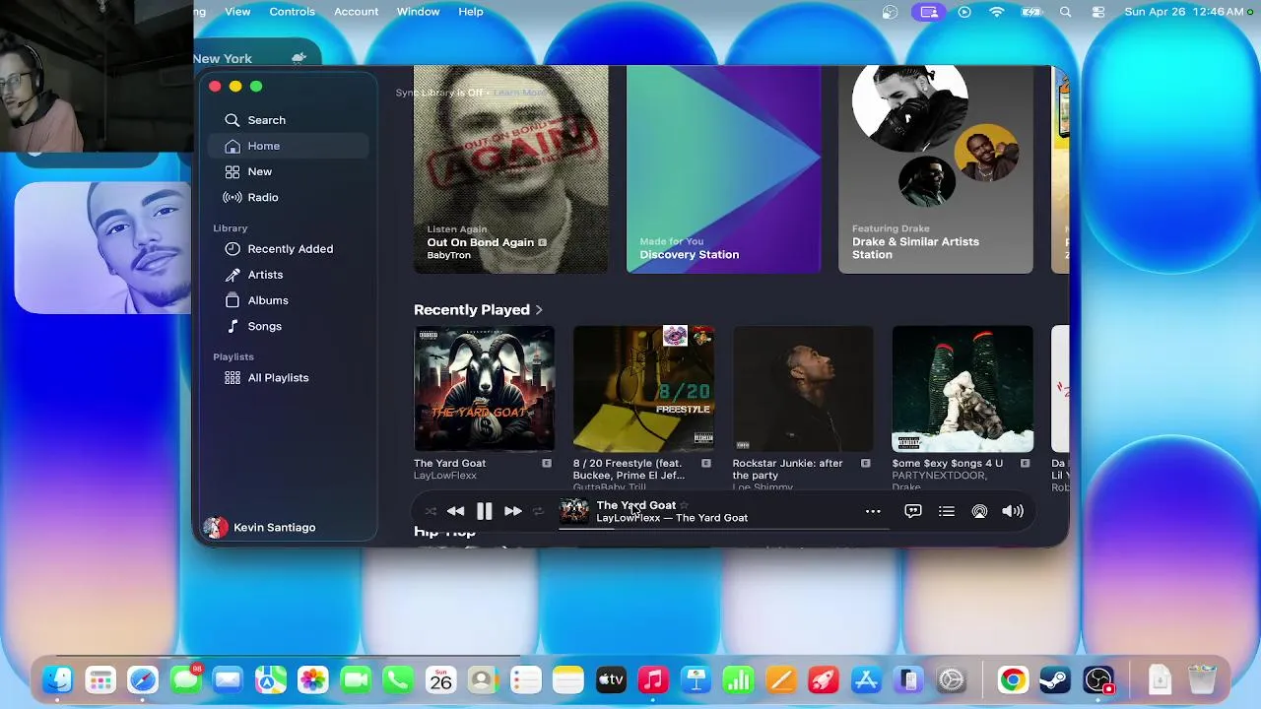Open Drake & Similar Artists Station
Screen dimensions: 1261x709
pos(935,169)
